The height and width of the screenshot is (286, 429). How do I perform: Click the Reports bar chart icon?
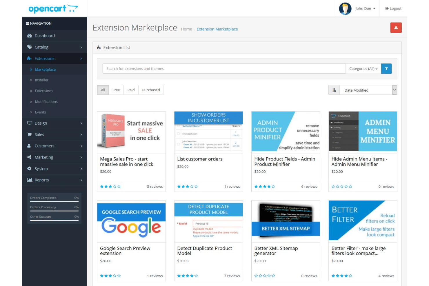point(30,180)
